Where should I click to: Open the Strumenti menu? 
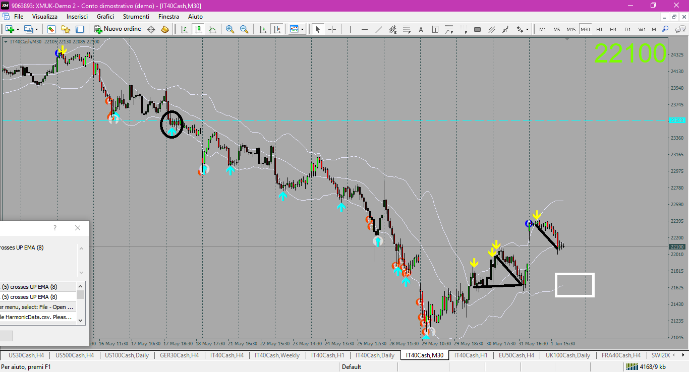click(x=136, y=17)
